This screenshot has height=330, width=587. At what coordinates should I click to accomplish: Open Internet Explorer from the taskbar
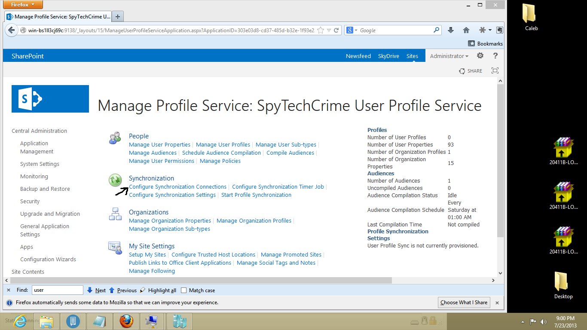(x=20, y=321)
